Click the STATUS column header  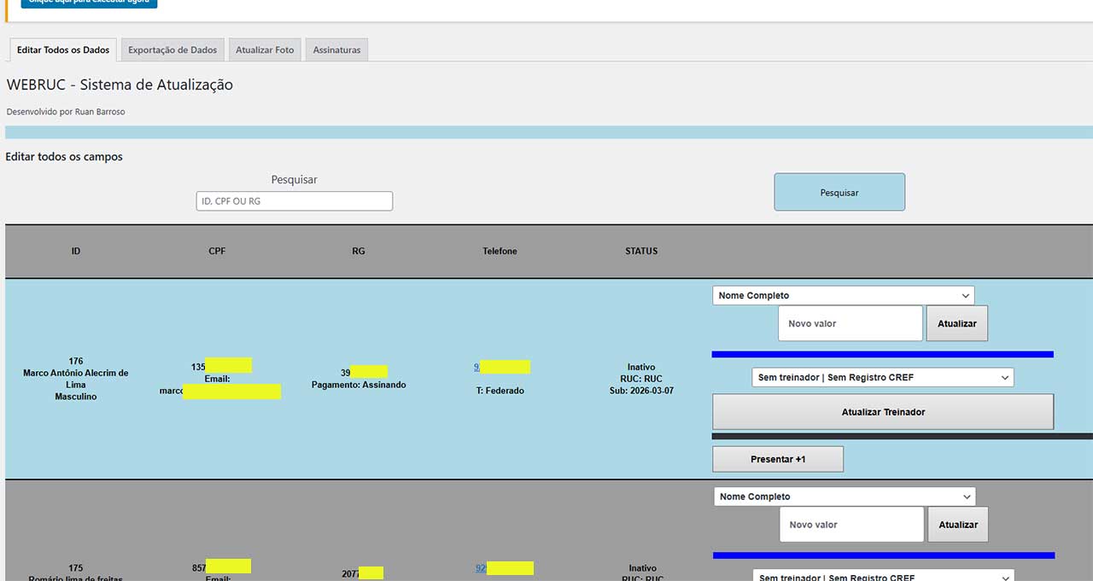coord(641,251)
